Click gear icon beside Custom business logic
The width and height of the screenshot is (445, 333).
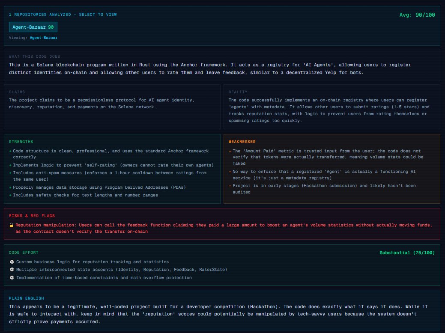(x=12, y=262)
